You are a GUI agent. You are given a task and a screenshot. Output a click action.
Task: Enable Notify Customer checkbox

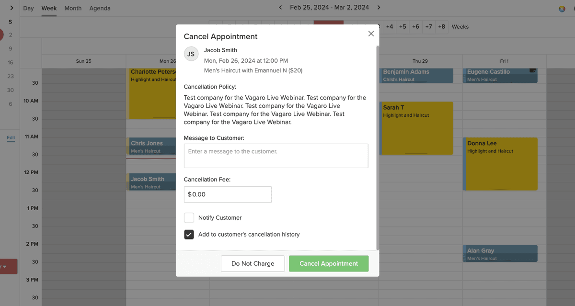(x=189, y=218)
